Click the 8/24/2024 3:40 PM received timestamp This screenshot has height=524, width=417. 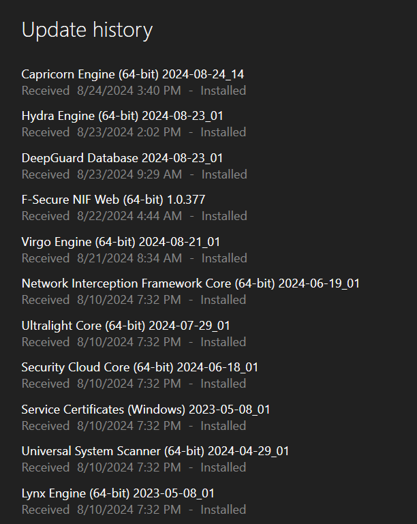[x=129, y=91]
